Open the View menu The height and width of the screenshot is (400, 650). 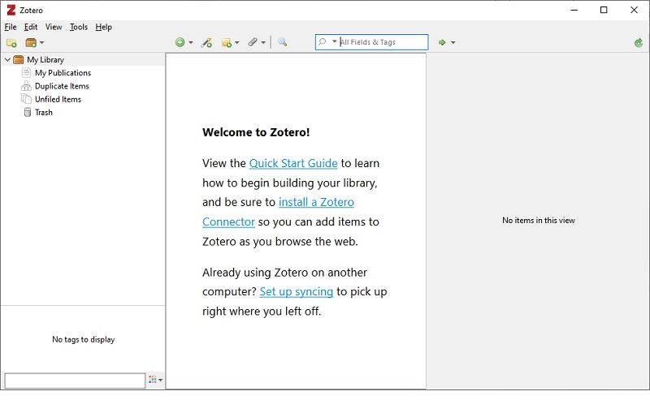[54, 27]
